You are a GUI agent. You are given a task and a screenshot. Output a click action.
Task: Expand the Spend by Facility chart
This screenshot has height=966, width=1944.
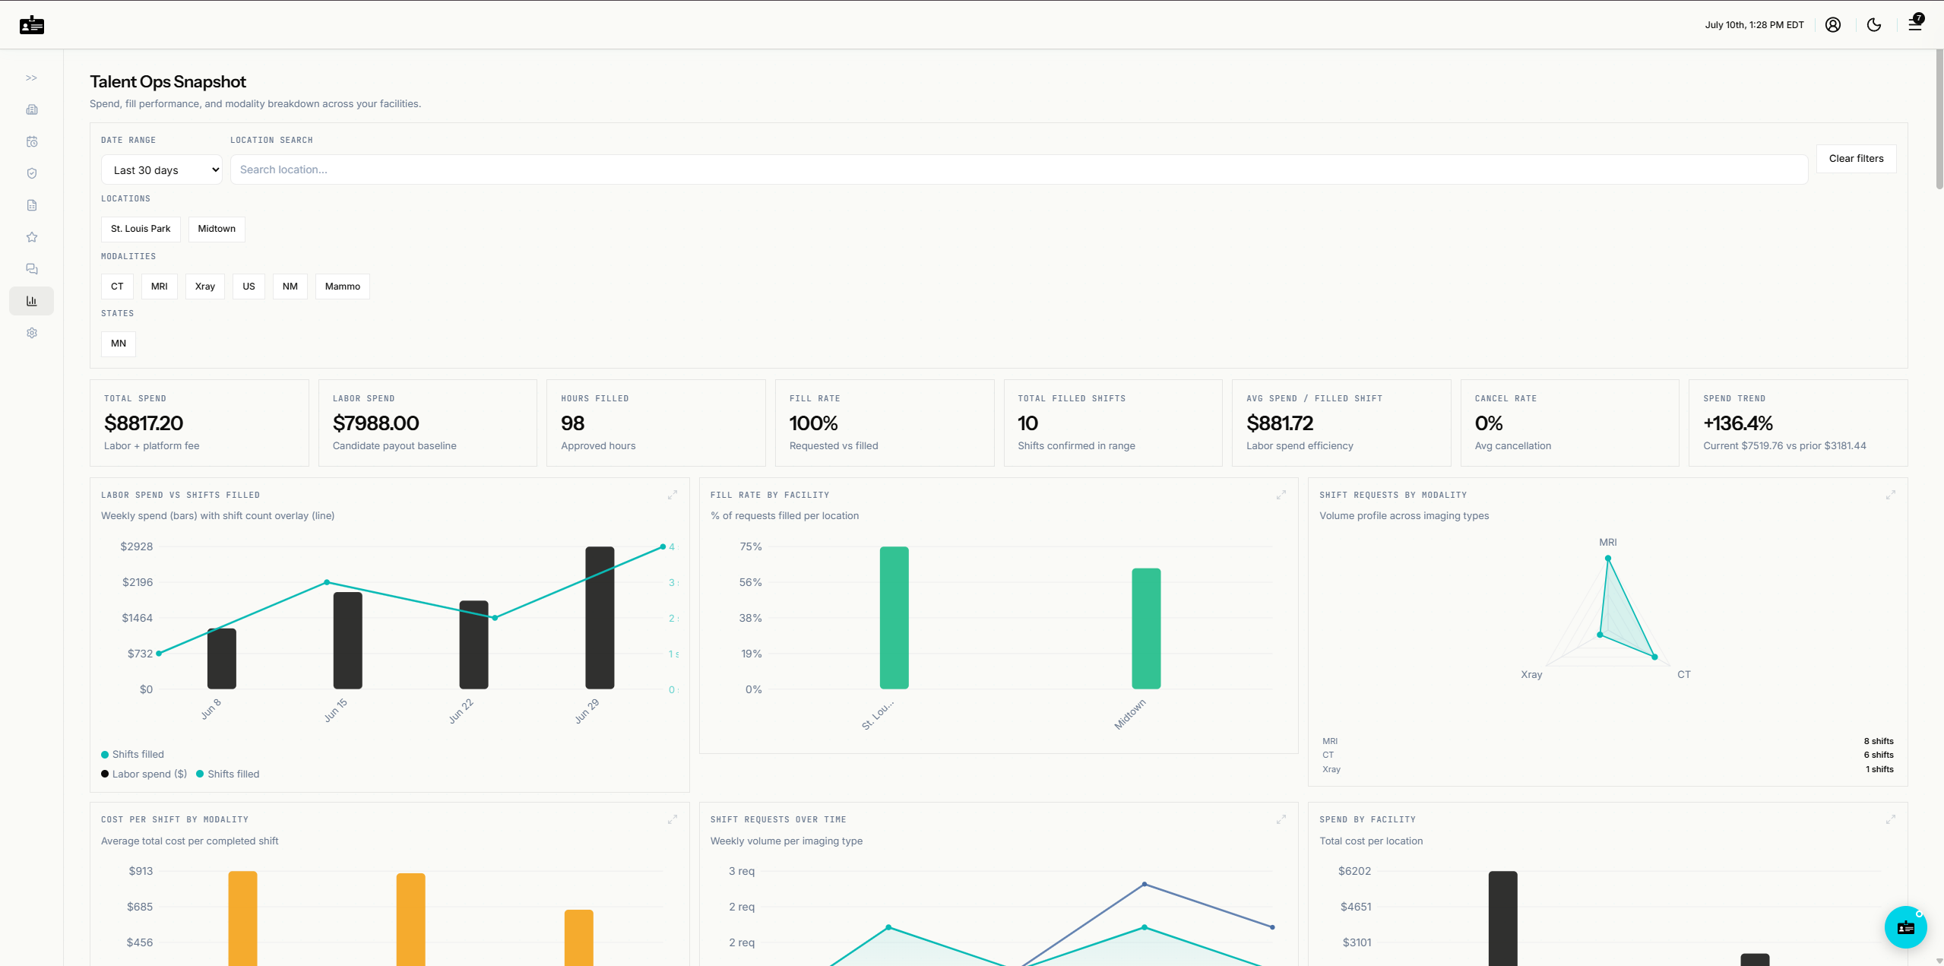click(x=1891, y=819)
